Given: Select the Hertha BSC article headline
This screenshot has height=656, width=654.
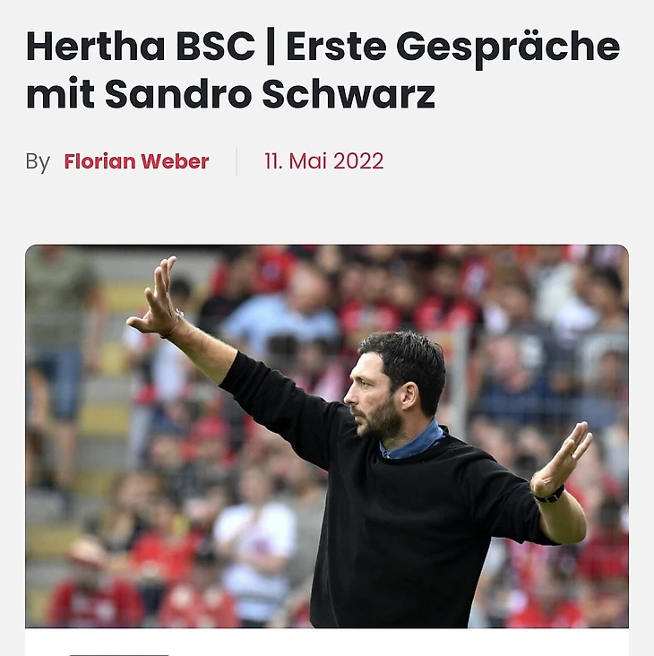Looking at the screenshot, I should pos(323,69).
